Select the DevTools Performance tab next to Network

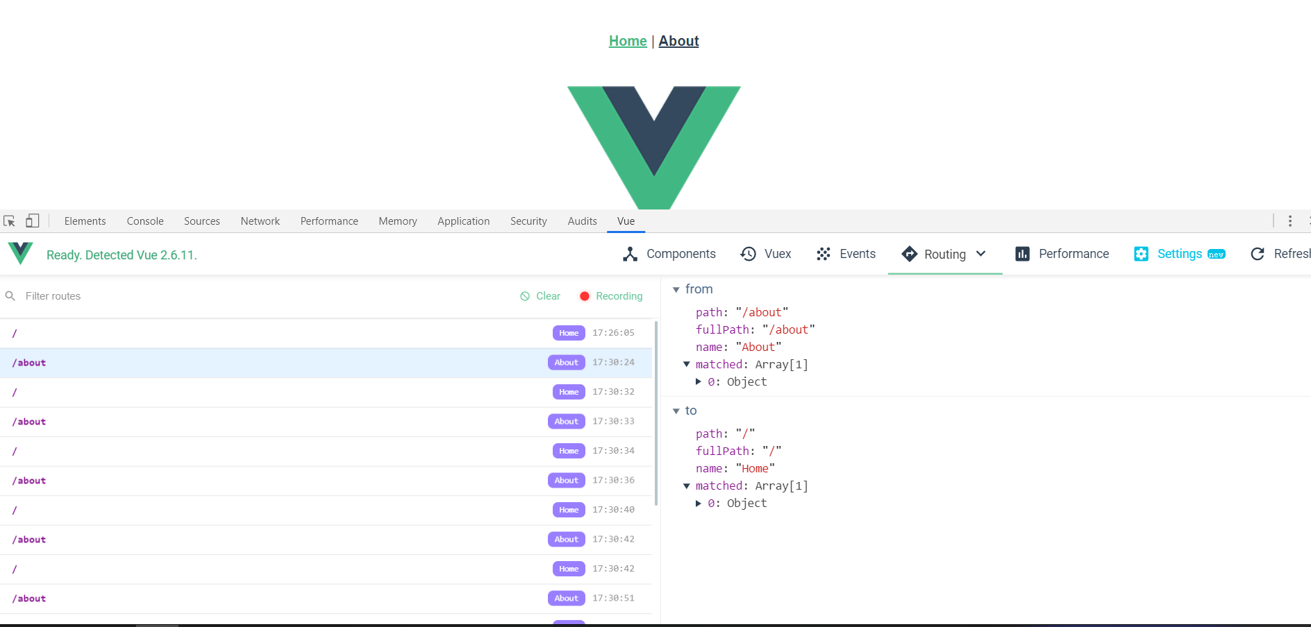329,221
